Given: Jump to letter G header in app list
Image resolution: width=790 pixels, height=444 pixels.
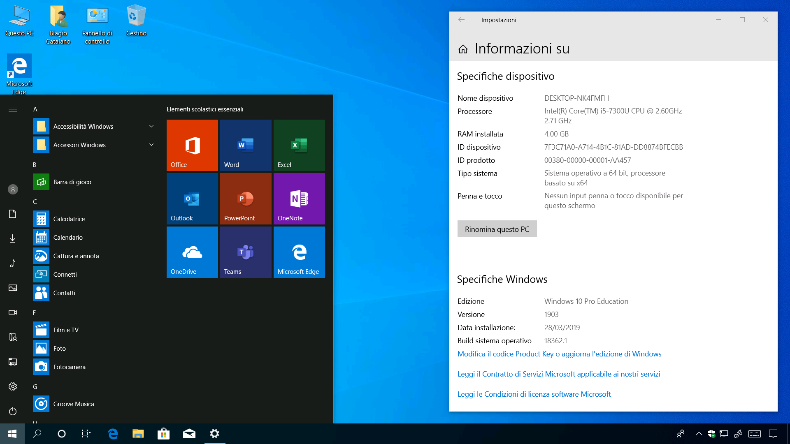Looking at the screenshot, I should point(35,387).
